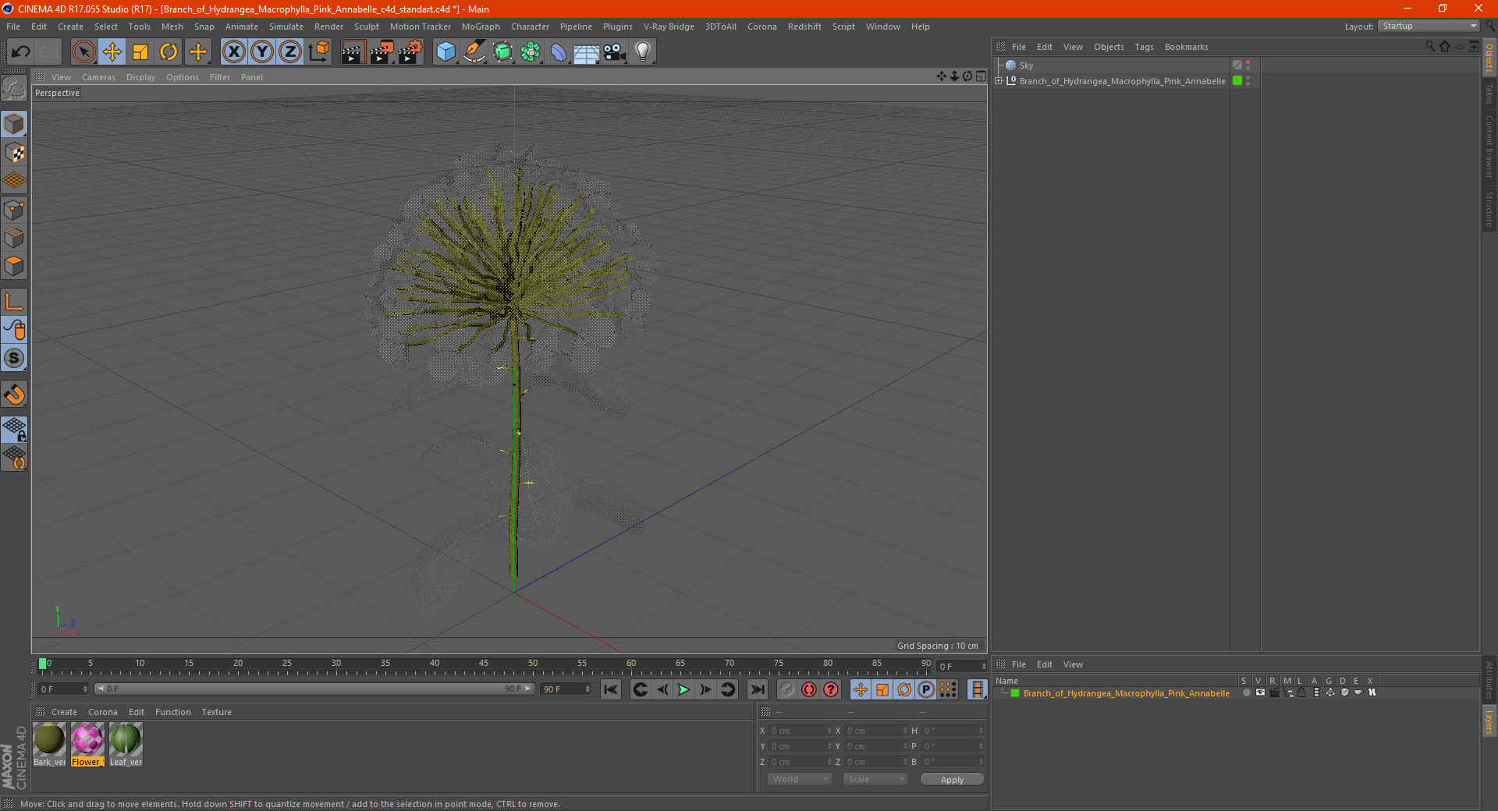Viewport: 1498px width, 811px height.
Task: Click the Apply button
Action: click(x=952, y=779)
